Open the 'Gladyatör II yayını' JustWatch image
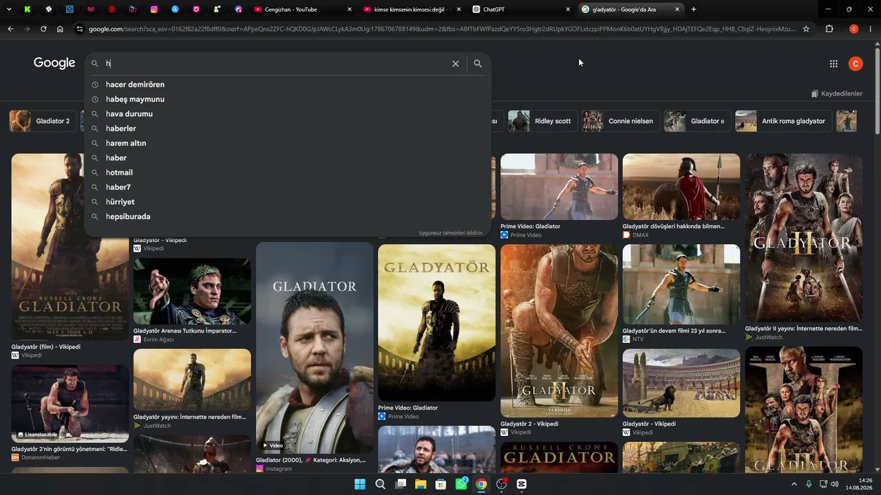Image resolution: width=881 pixels, height=495 pixels. [804, 238]
